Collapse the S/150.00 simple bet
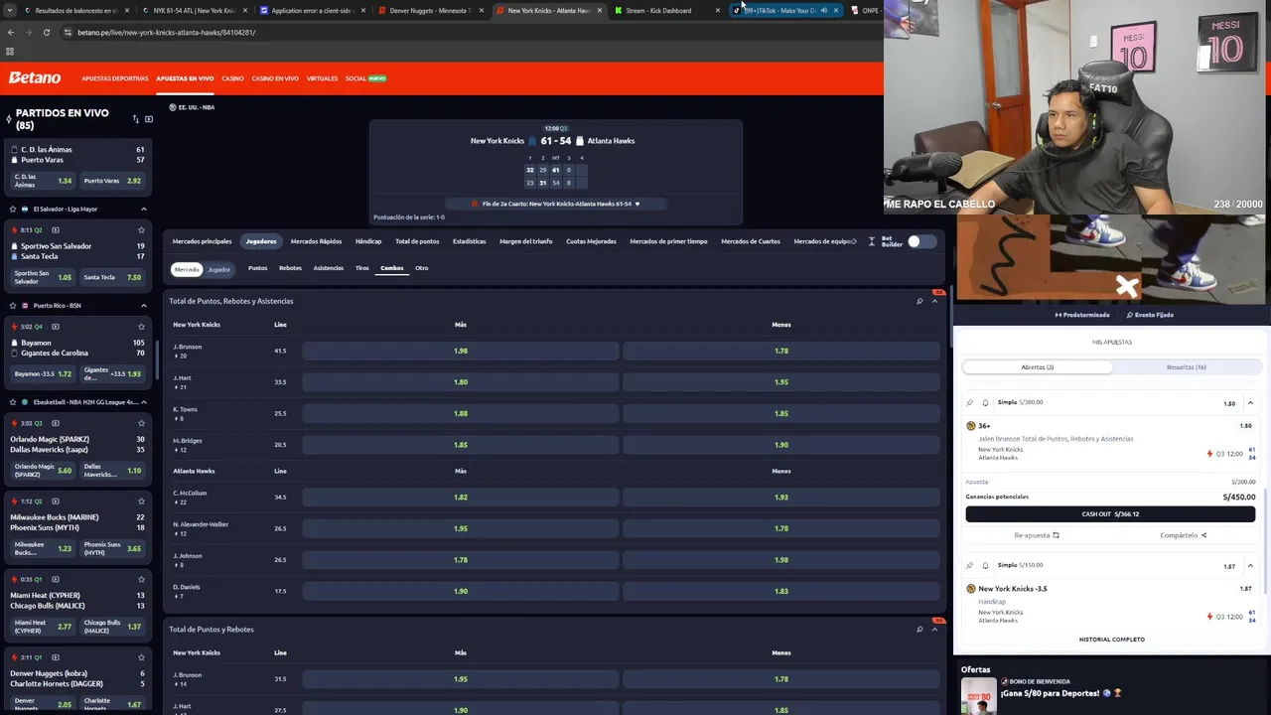This screenshot has width=1271, height=715. coord(1250,565)
